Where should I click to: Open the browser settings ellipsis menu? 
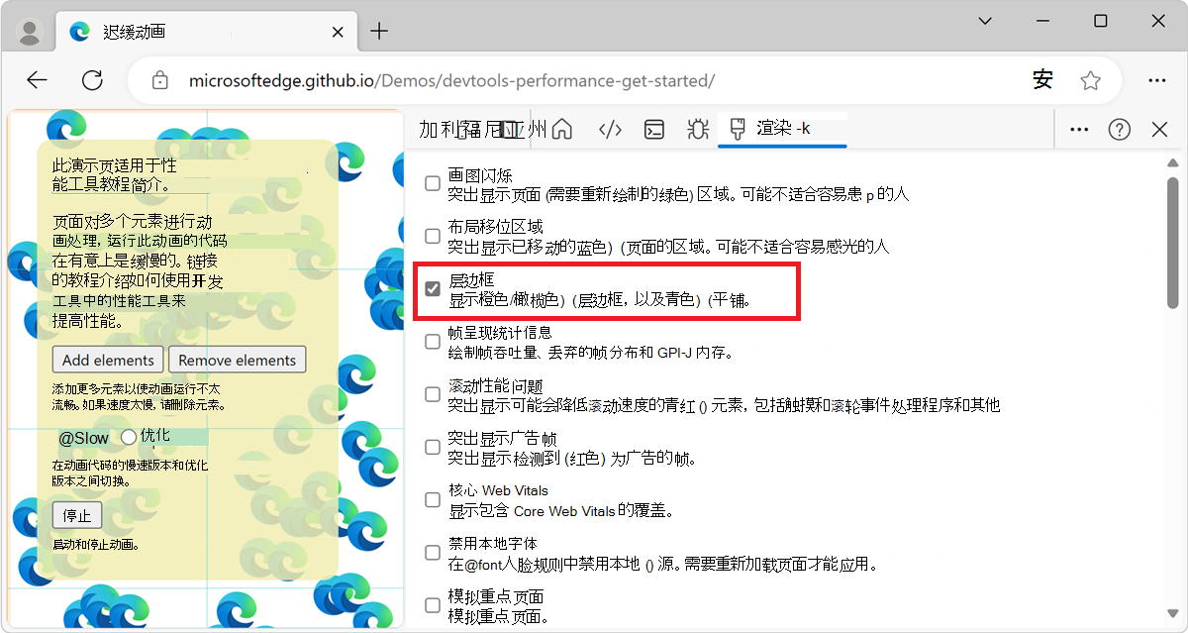tap(1156, 80)
